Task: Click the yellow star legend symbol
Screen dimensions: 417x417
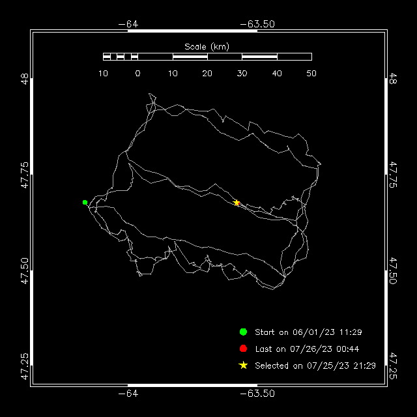Action: [x=243, y=366]
